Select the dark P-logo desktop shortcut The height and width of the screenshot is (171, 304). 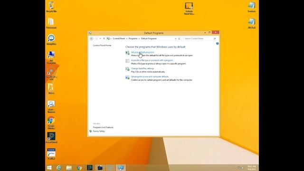tap(51, 138)
